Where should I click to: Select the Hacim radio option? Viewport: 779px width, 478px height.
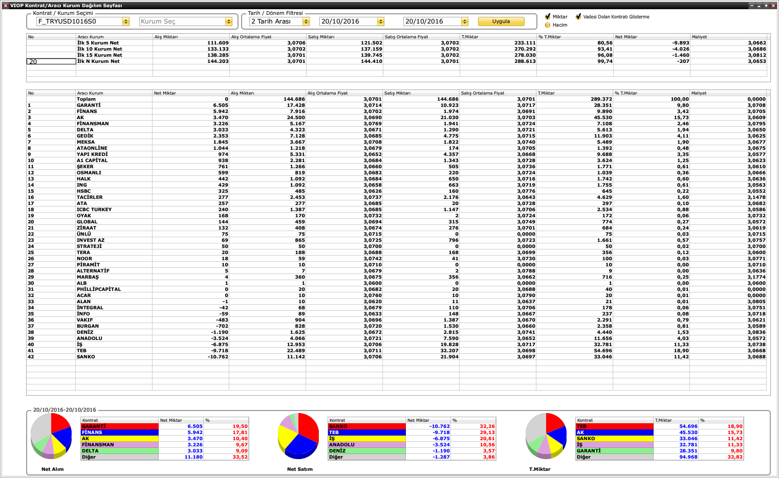(548, 25)
